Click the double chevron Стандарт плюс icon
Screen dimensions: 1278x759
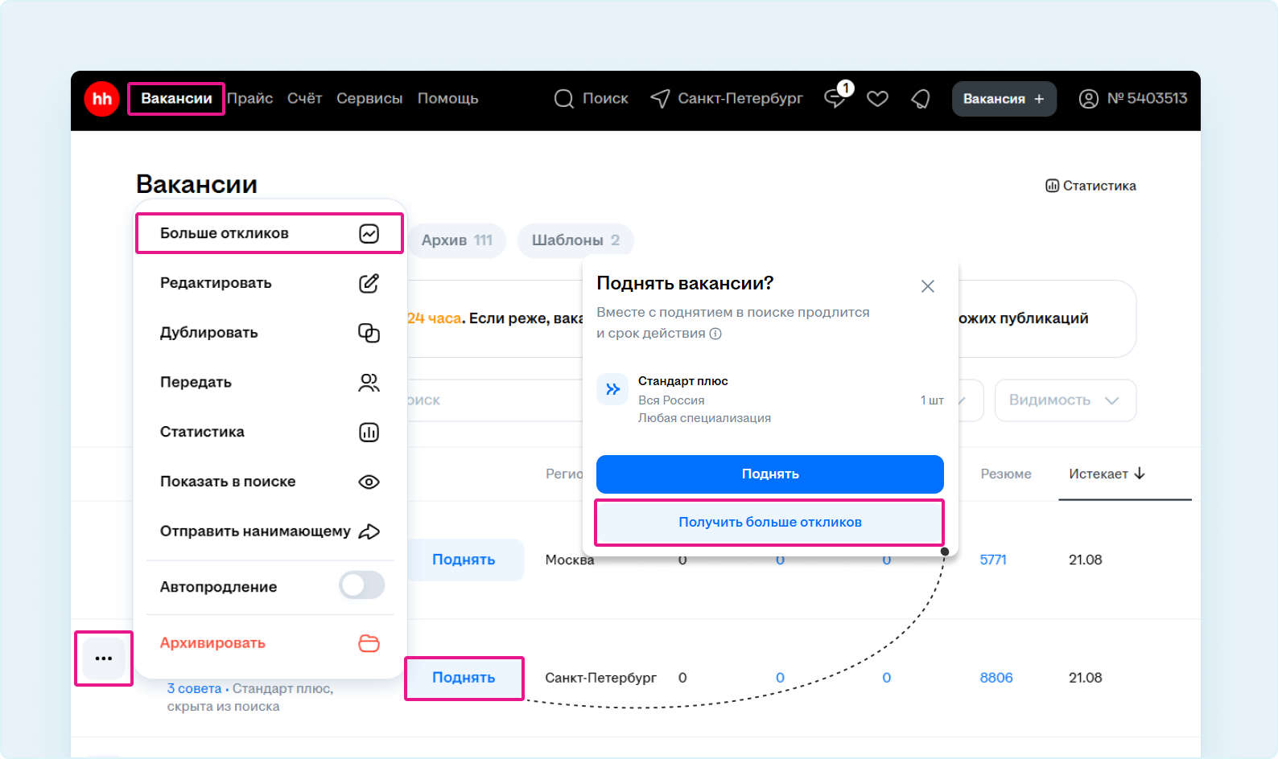[x=612, y=389]
